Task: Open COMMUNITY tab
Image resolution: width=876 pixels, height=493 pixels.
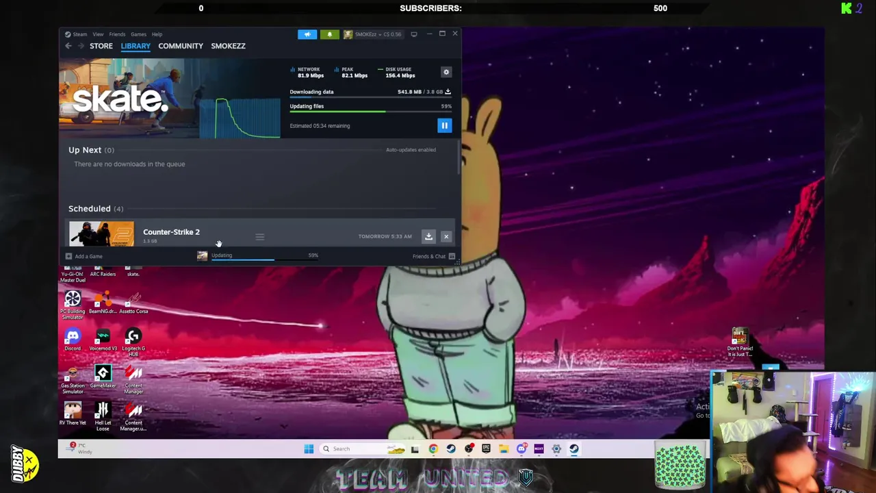Action: click(181, 46)
